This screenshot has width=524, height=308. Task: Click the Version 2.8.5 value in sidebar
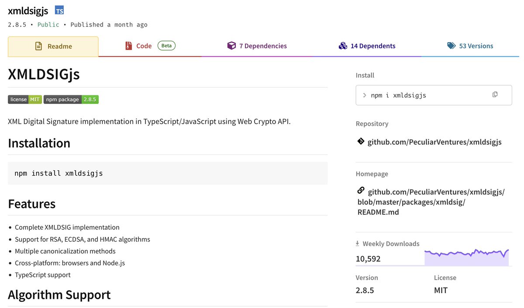[365, 290]
